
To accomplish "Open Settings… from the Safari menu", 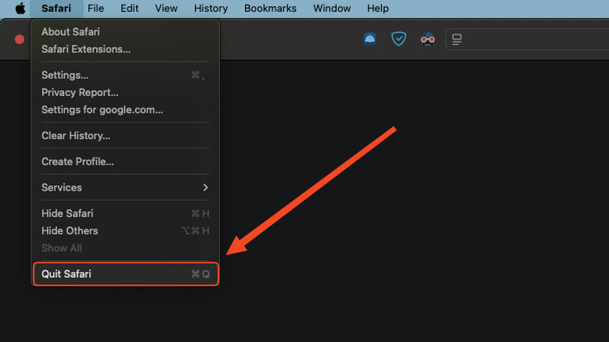I will 125,75.
